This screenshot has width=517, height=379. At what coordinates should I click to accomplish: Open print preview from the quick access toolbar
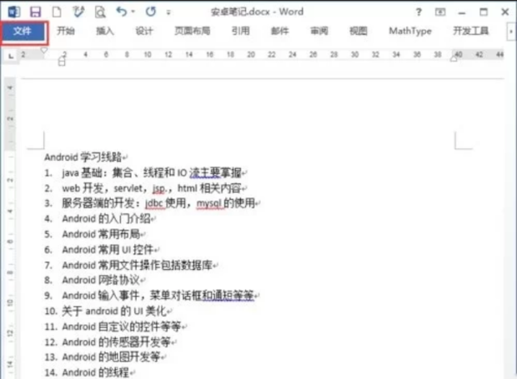click(100, 12)
